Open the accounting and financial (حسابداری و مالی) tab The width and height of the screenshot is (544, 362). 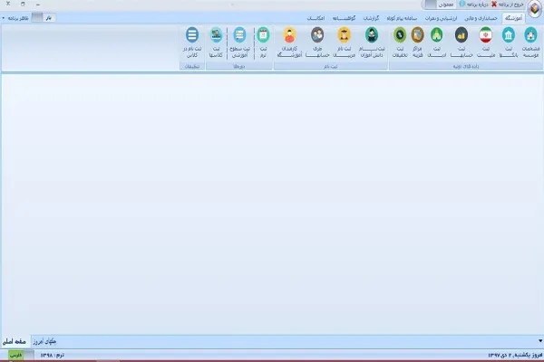point(481,18)
